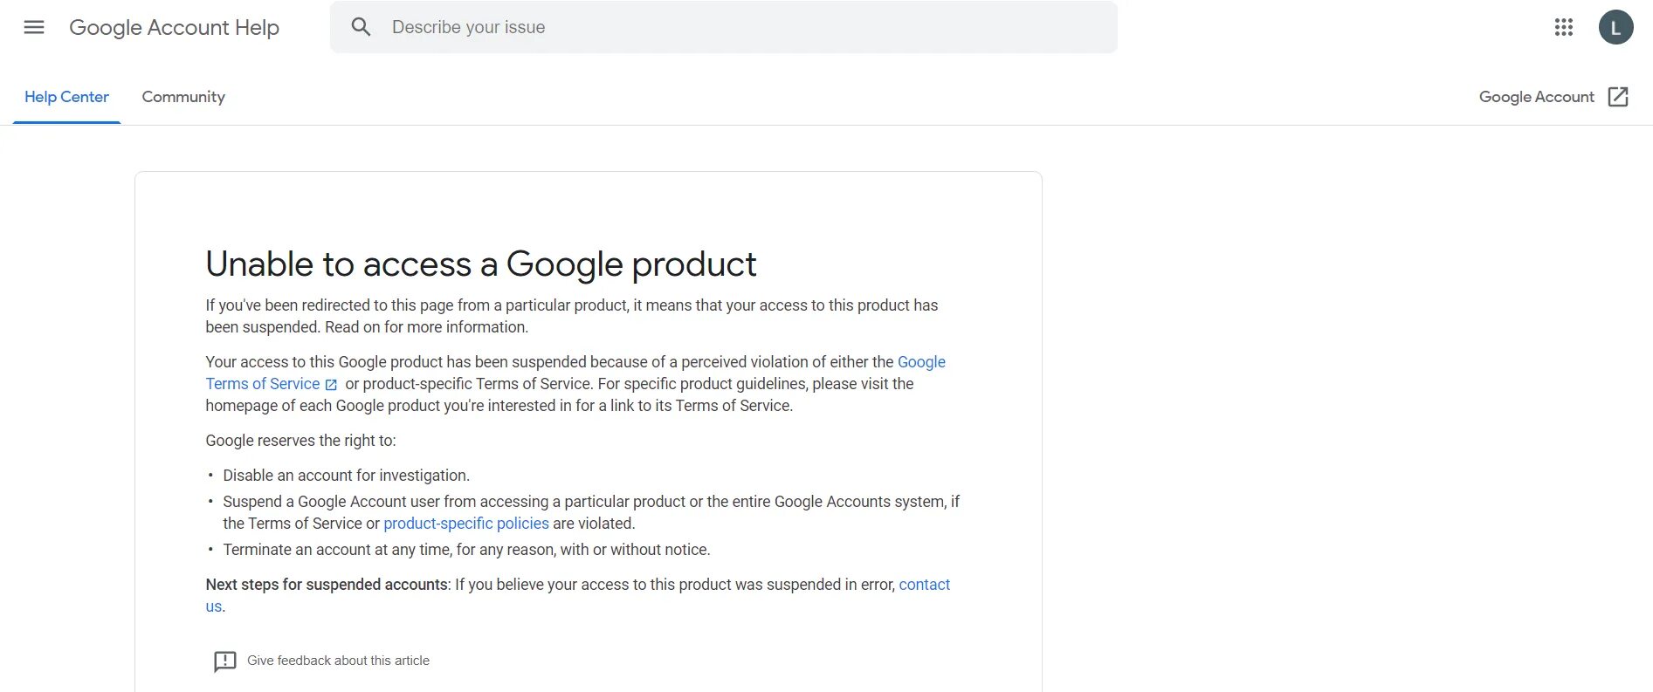Click the Unable to access a Google product heading

point(481,264)
